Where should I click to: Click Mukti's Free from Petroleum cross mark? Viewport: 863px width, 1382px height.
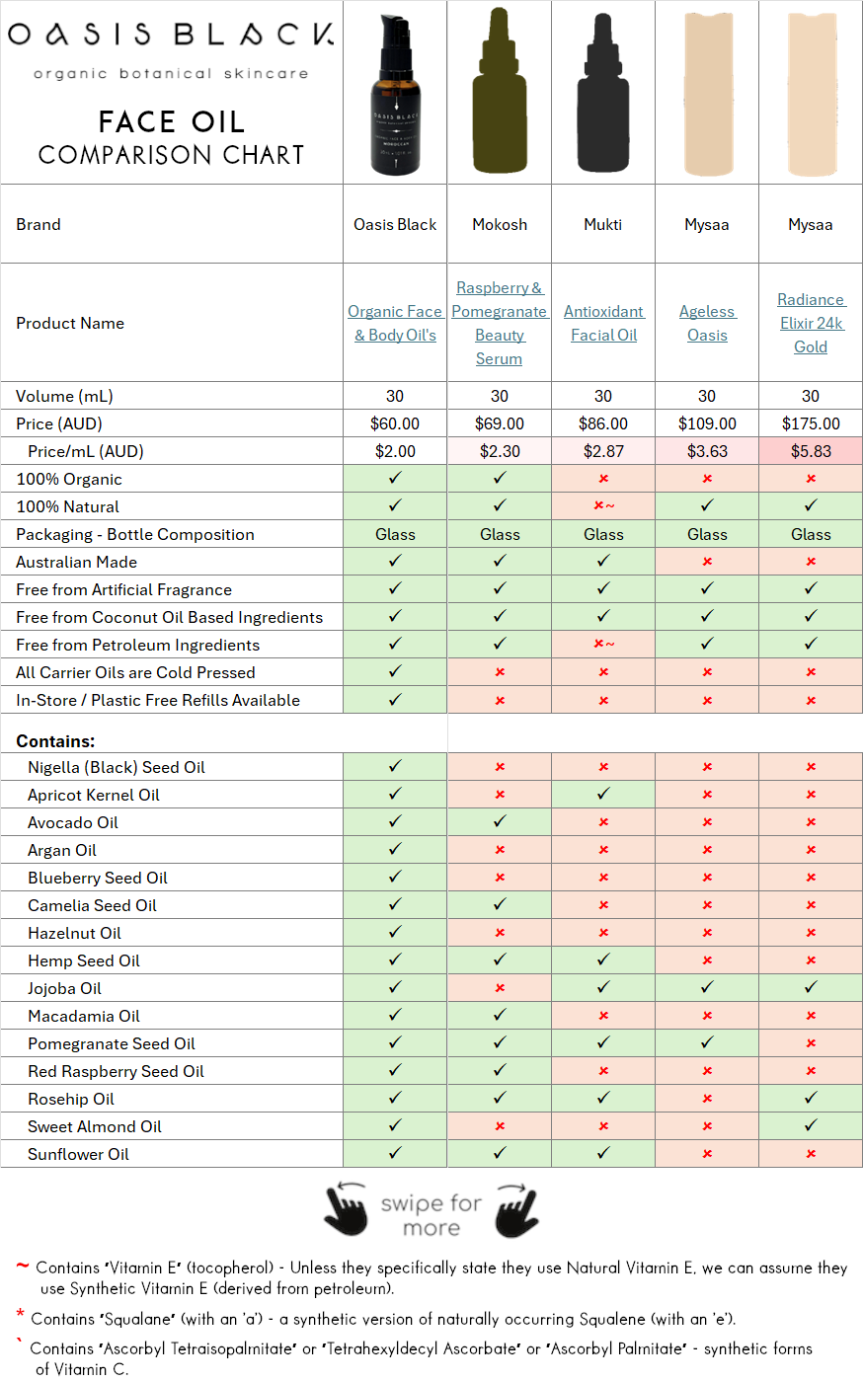coord(603,645)
